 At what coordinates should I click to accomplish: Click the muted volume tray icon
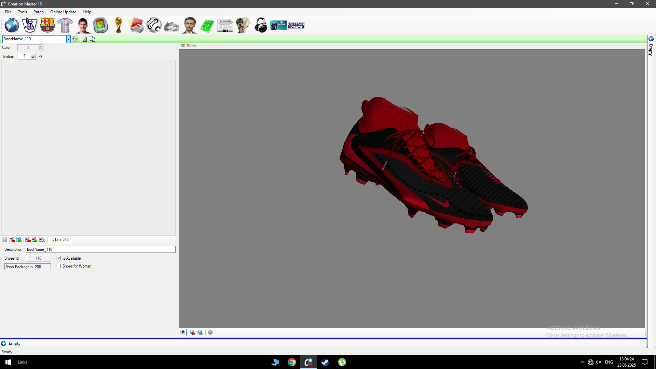point(599,362)
